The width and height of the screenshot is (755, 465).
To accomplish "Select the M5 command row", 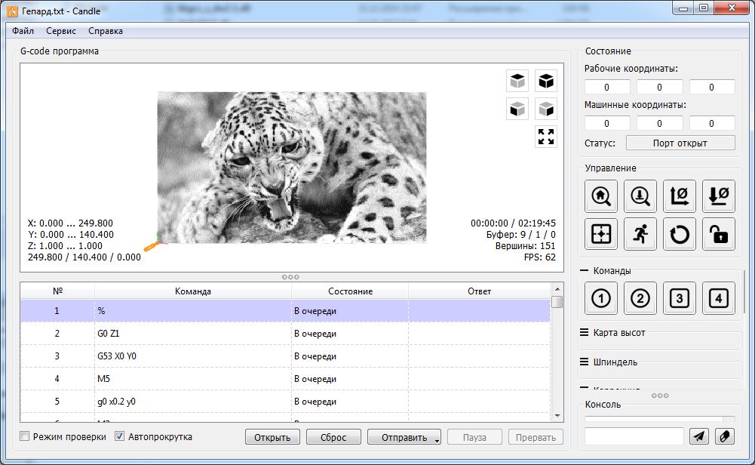I will tap(285, 379).
